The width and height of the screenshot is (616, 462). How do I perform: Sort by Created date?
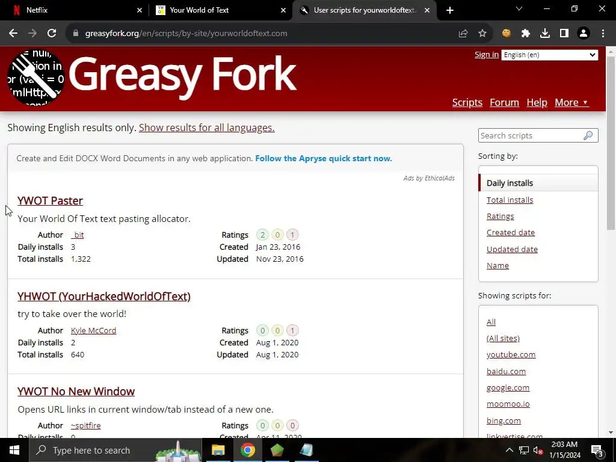511,233
